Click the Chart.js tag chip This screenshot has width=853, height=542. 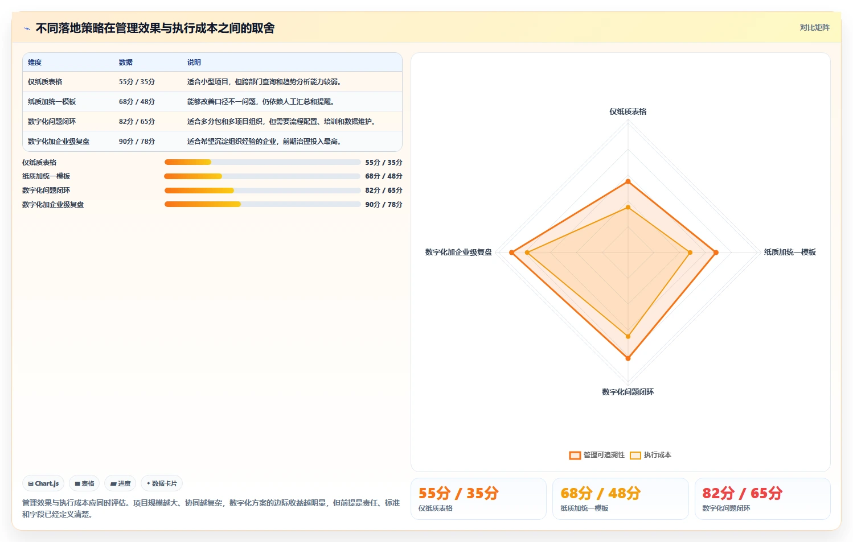coord(43,483)
